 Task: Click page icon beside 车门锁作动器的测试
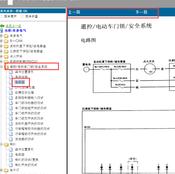tap(11, 103)
